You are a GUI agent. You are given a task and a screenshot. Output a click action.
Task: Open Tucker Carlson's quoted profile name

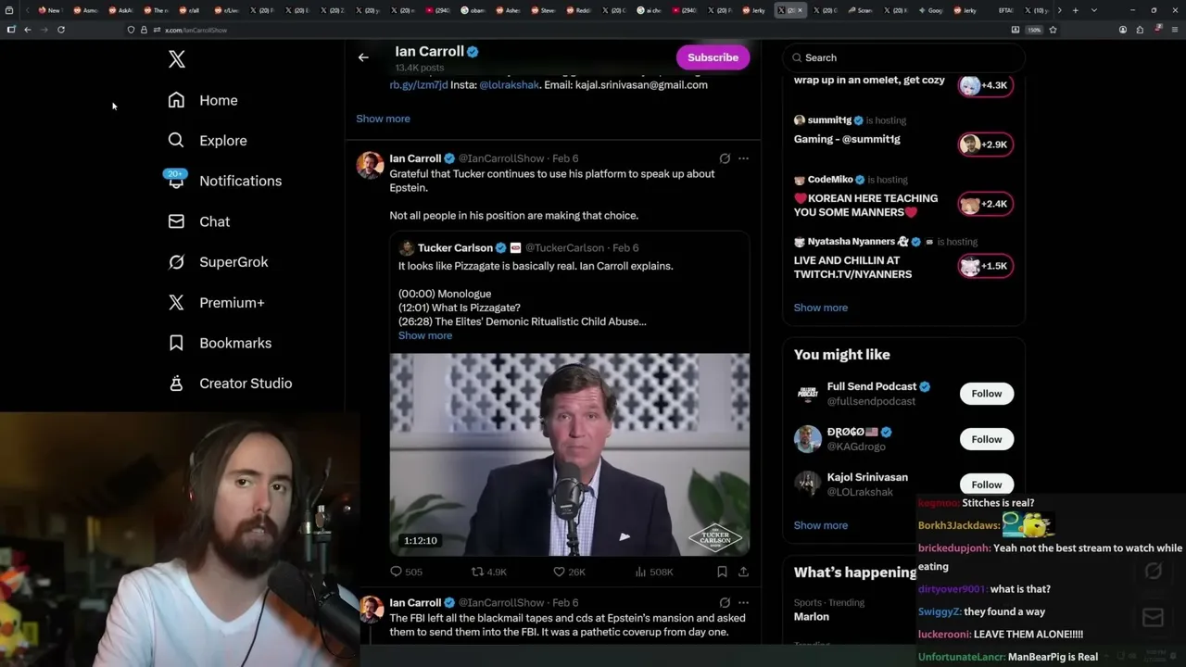pos(455,247)
